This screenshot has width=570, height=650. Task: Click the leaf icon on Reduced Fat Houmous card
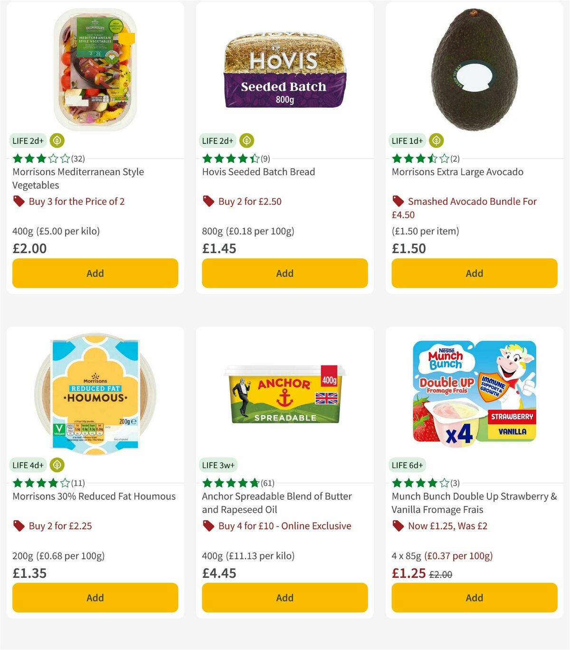pos(57,465)
